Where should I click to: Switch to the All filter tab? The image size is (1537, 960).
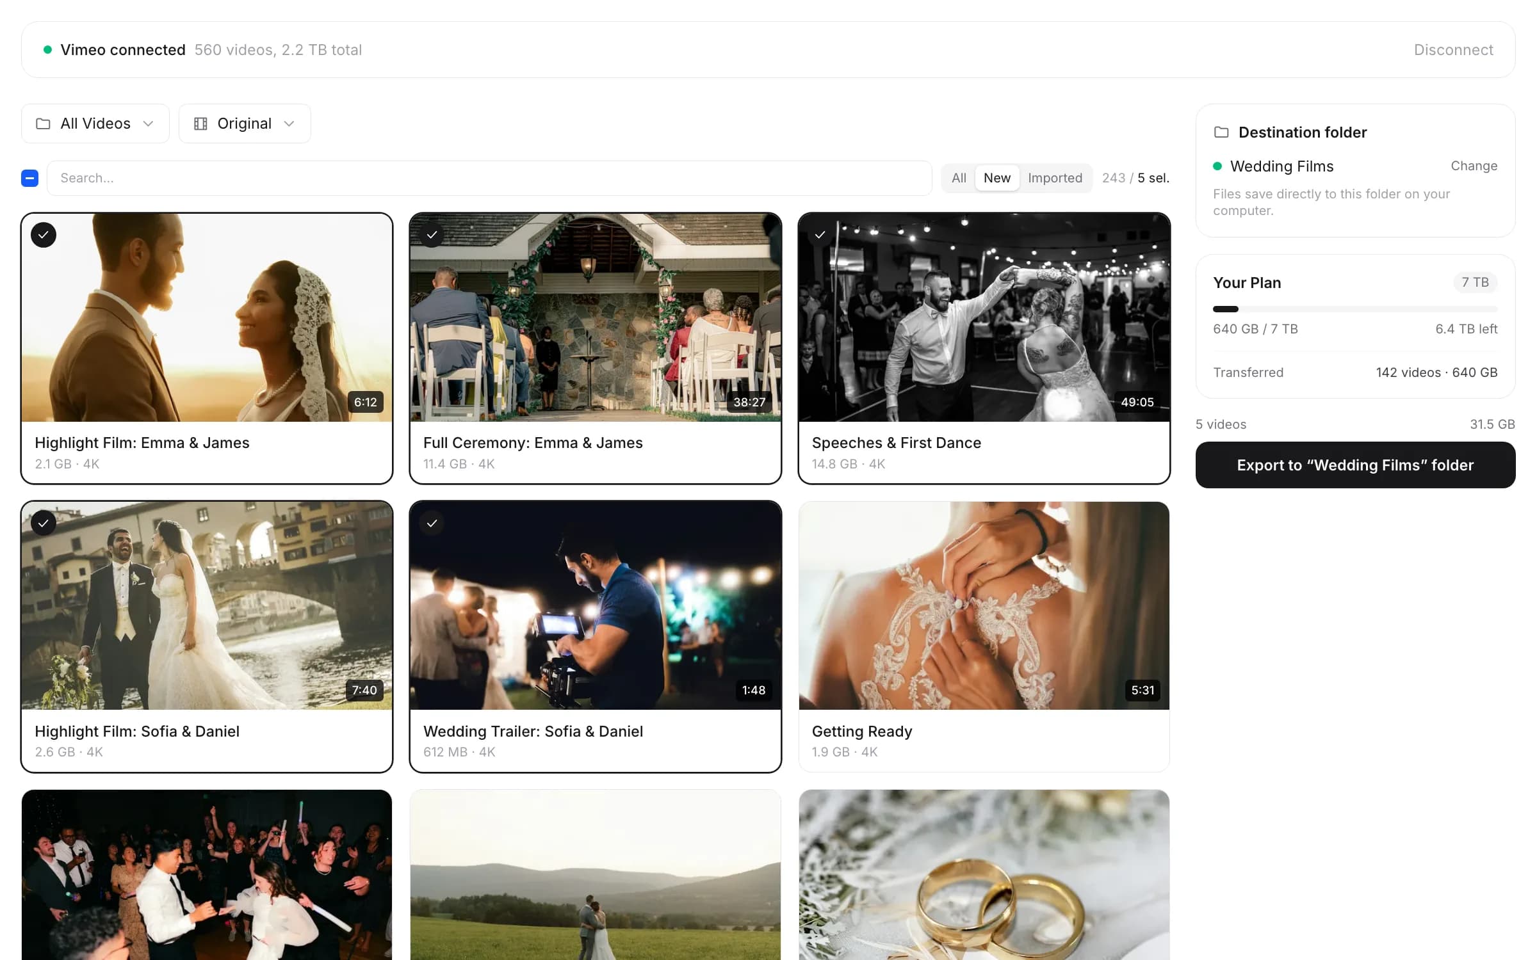click(x=959, y=178)
